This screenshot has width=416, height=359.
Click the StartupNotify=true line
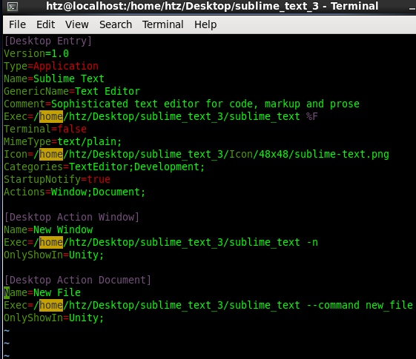pyautogui.click(x=57, y=179)
